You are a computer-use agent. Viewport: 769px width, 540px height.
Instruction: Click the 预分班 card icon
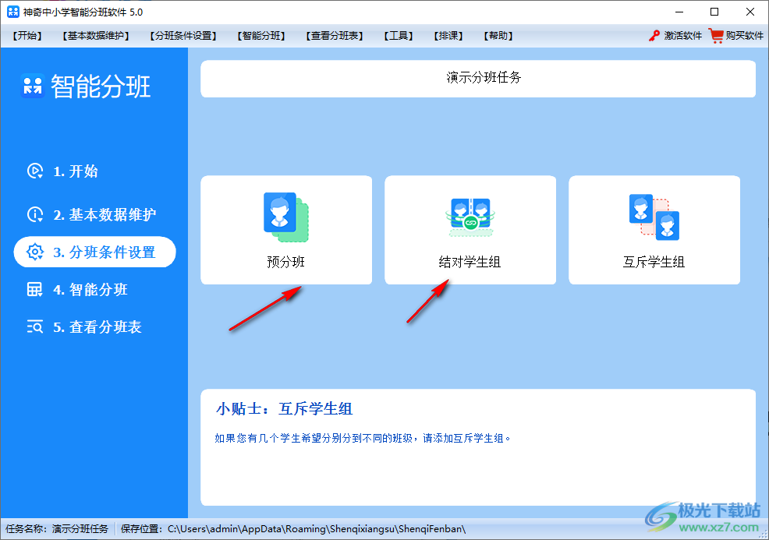tap(286, 217)
